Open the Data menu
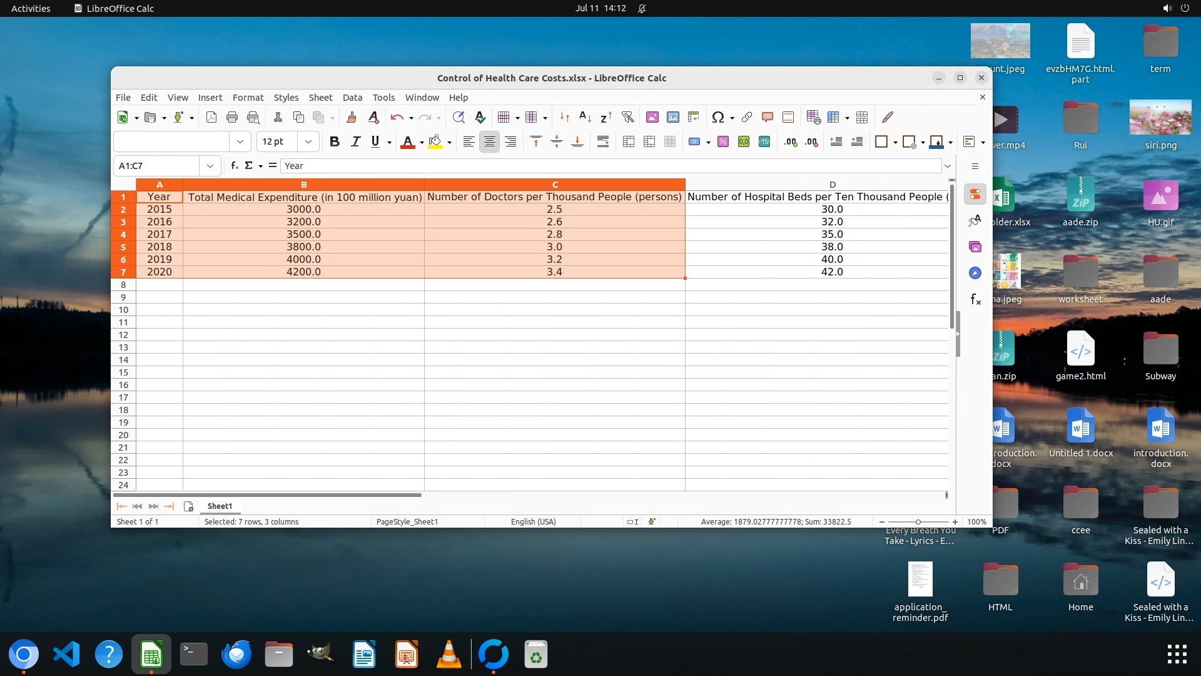1201x676 pixels. (352, 98)
